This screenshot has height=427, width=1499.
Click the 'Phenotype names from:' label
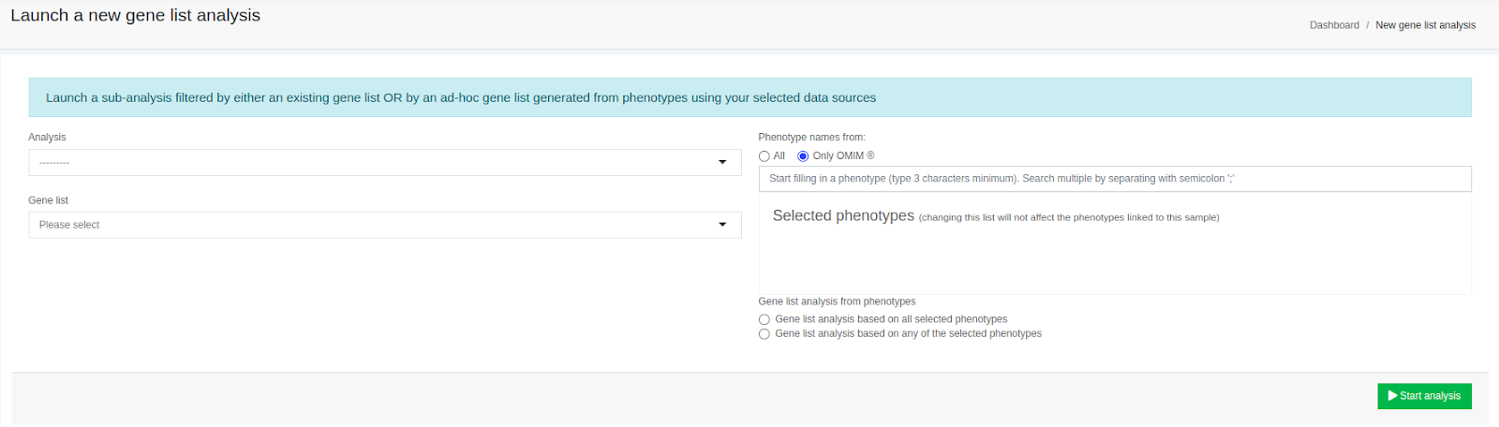point(811,137)
